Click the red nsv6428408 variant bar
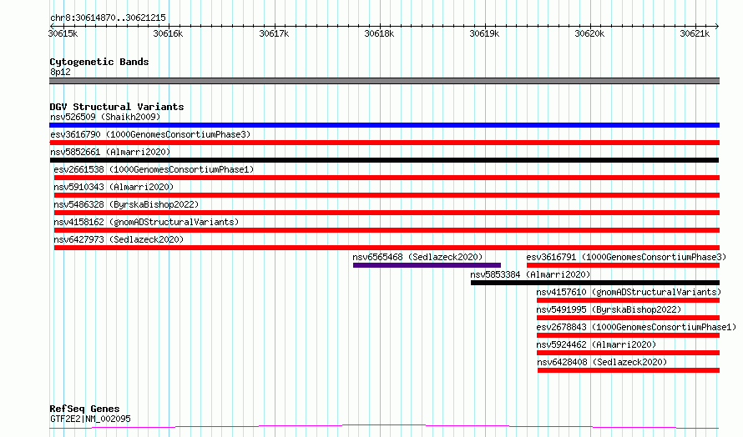This screenshot has width=743, height=437. [x=629, y=370]
